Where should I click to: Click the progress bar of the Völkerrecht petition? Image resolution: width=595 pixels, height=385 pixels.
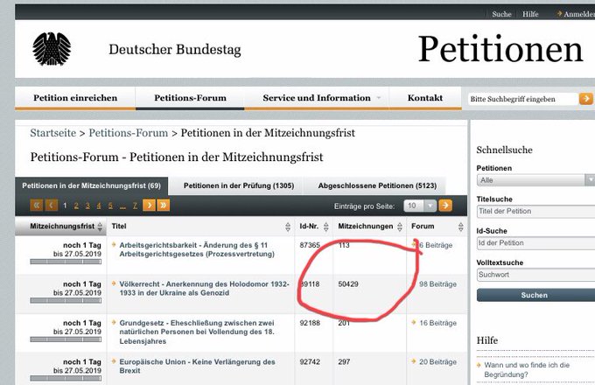coord(66,300)
